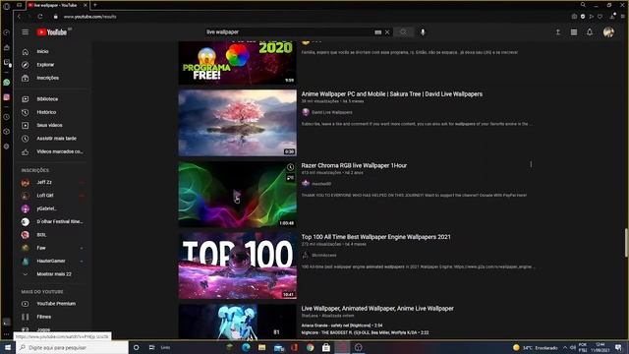Open Histórico in the sidebar
The height and width of the screenshot is (354, 629).
(53, 112)
